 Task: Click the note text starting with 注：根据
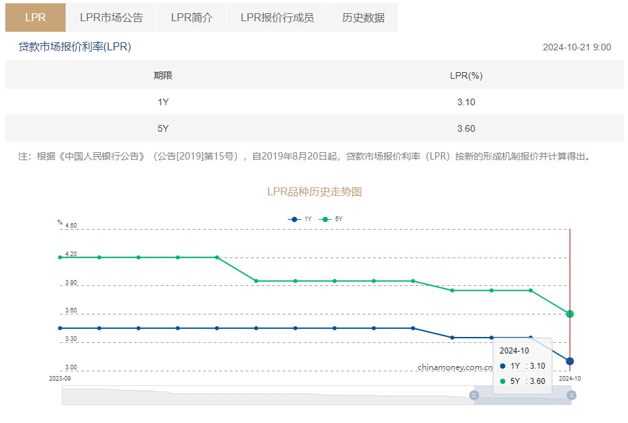(x=306, y=156)
